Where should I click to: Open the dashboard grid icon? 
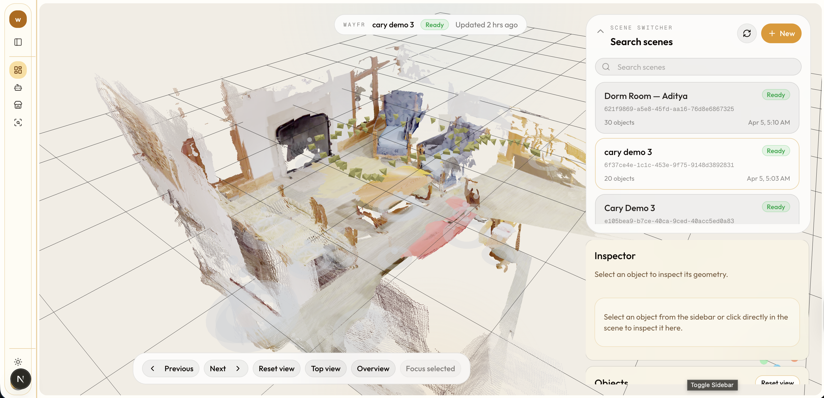point(18,70)
